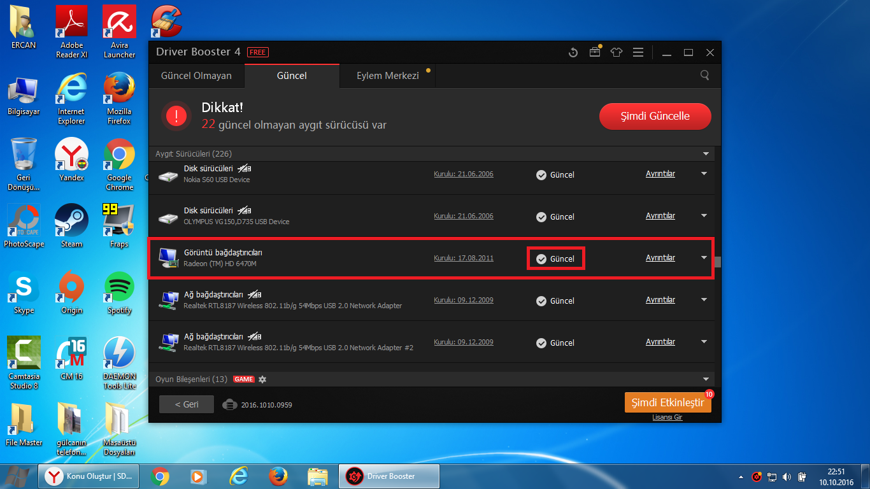The width and height of the screenshot is (870, 489).
Task: Expand the Oyun Bileşenleri (13) section
Action: pos(706,379)
